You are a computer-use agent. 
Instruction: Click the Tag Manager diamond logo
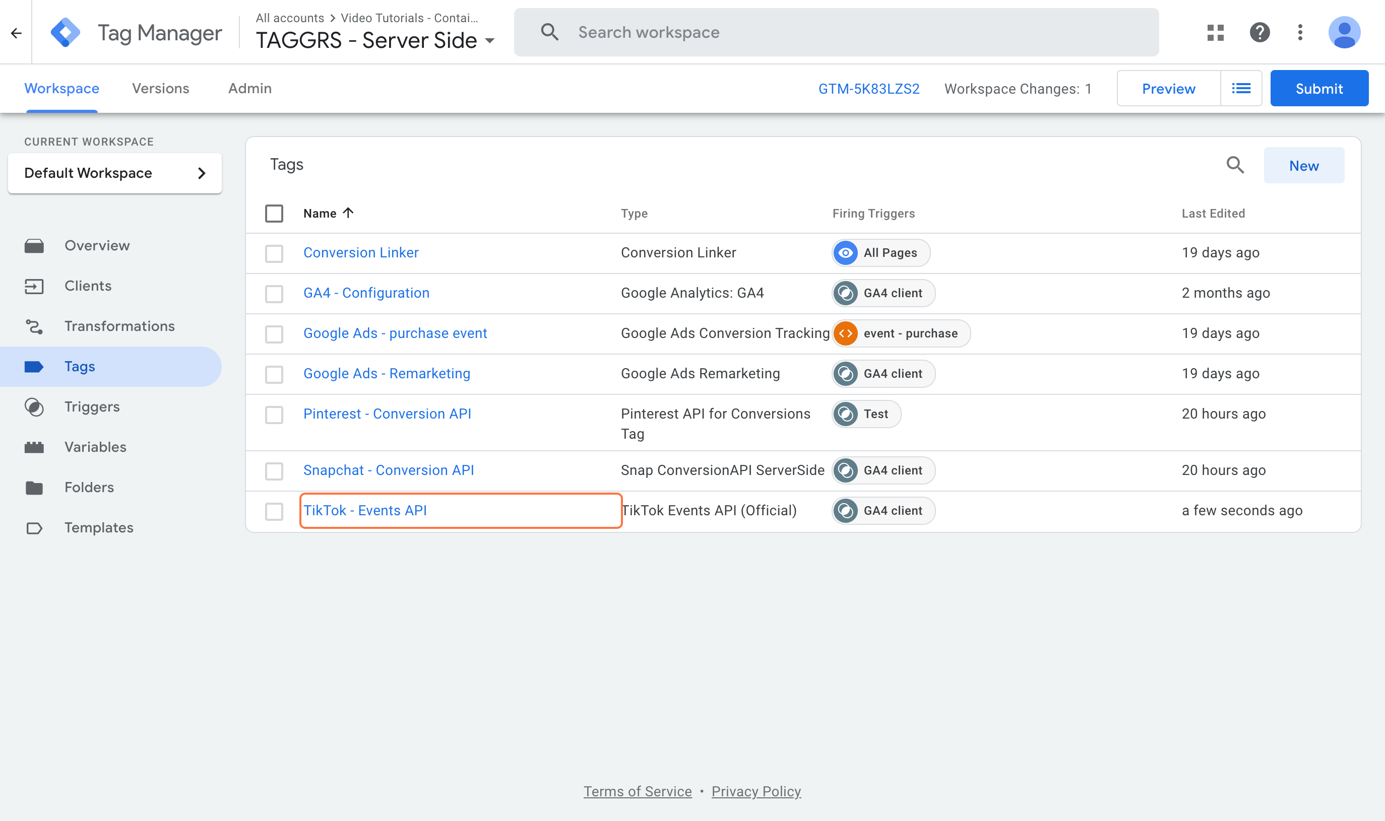point(66,33)
